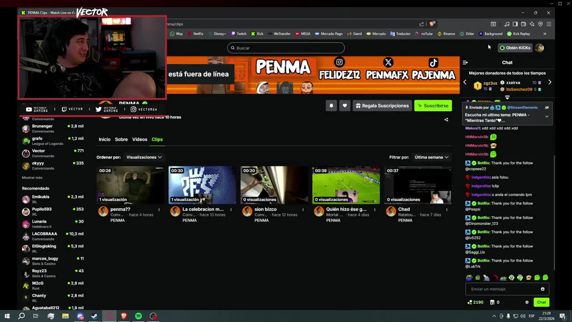Open the Netflix bookmark
This screenshot has width=572, height=322.
coord(195,34)
